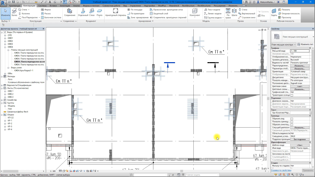
Task: Click the Арматурный стержень (Rebar) tool
Action: [115, 12]
